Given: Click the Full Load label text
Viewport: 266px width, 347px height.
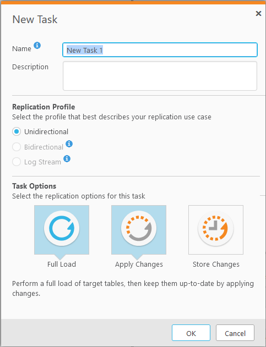Looking at the screenshot, I should 62,264.
